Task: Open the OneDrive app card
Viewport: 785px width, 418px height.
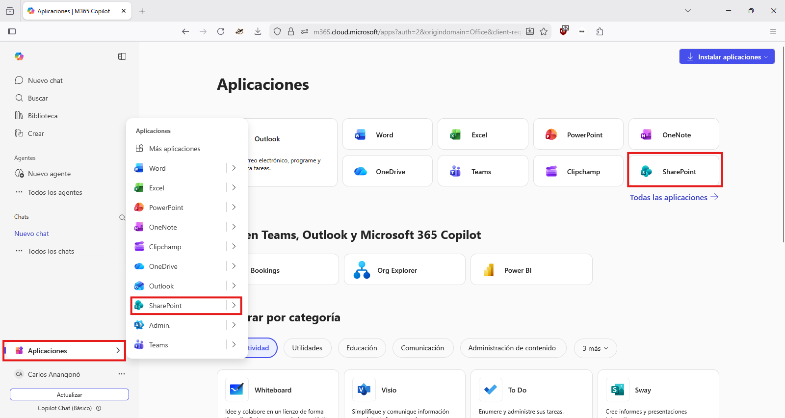Action: click(388, 171)
